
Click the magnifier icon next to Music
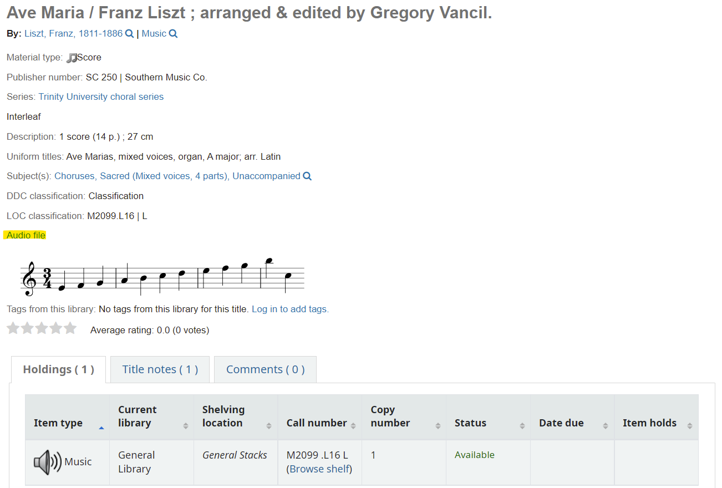point(173,34)
